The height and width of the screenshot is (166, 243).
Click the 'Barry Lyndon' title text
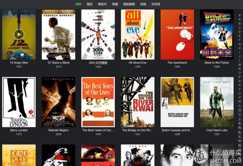click(x=19, y=130)
